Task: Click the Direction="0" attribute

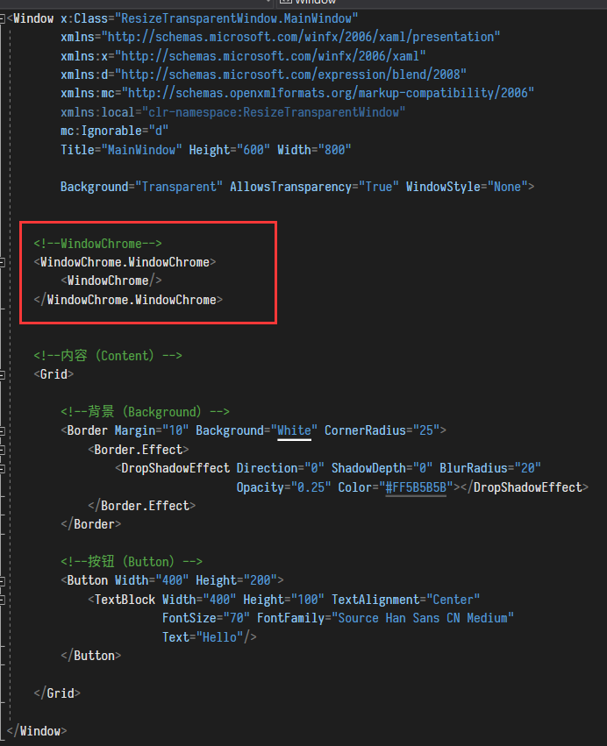Action: tap(281, 468)
